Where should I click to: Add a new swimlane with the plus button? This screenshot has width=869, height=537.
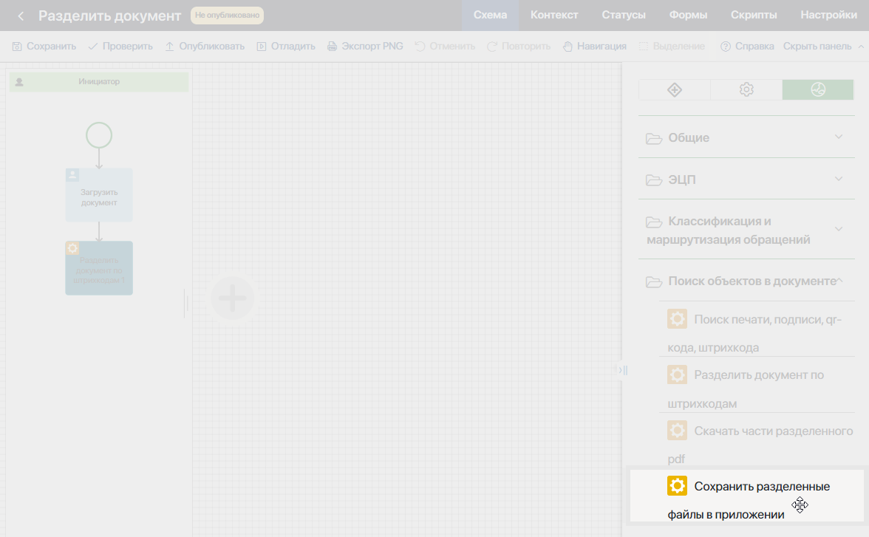[x=233, y=298]
